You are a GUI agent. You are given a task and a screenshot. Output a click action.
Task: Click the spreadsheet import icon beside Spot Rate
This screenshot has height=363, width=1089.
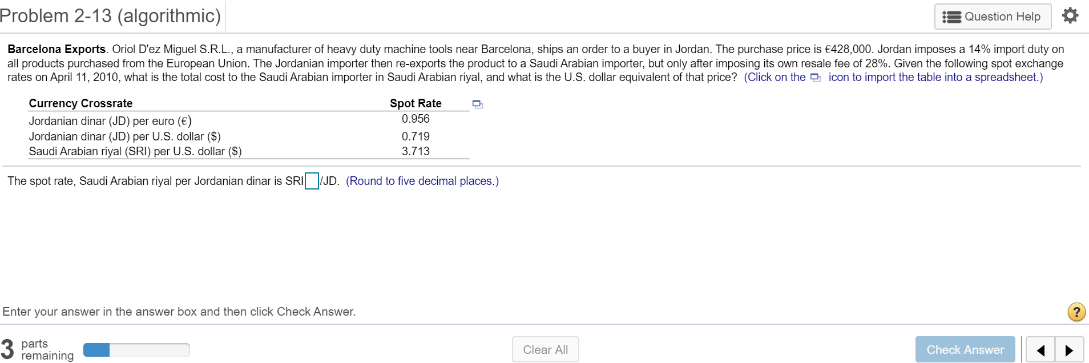click(x=477, y=103)
